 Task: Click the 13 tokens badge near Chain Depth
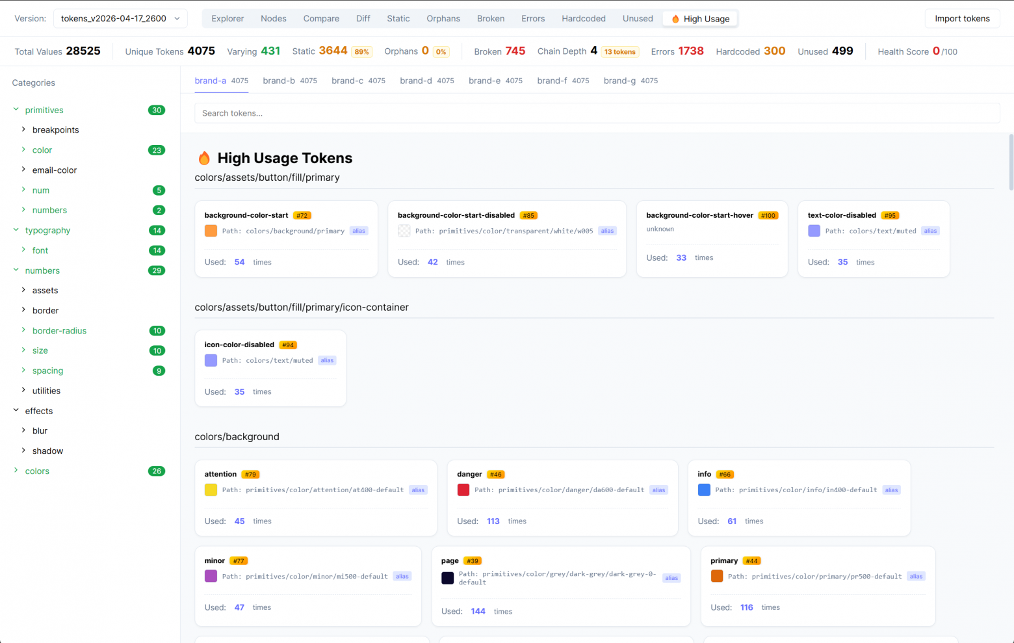pyautogui.click(x=619, y=51)
